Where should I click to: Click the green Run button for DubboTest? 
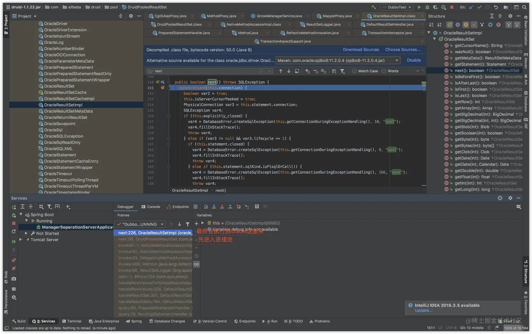419,7
